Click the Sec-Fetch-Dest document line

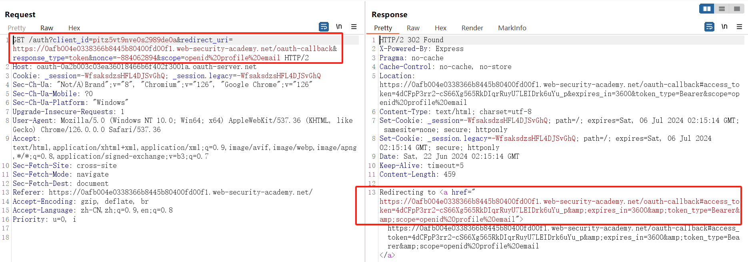tap(61, 183)
